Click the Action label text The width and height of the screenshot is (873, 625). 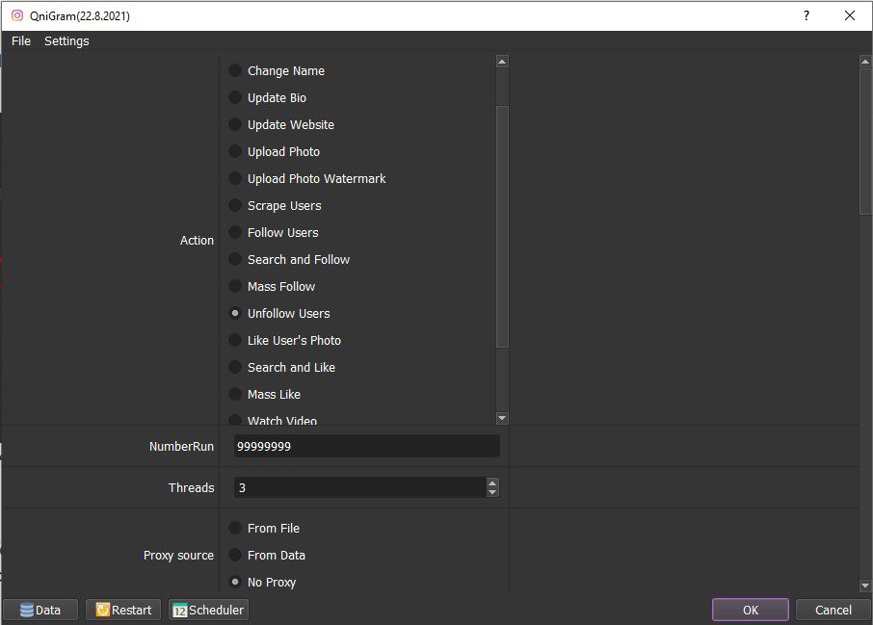197,241
